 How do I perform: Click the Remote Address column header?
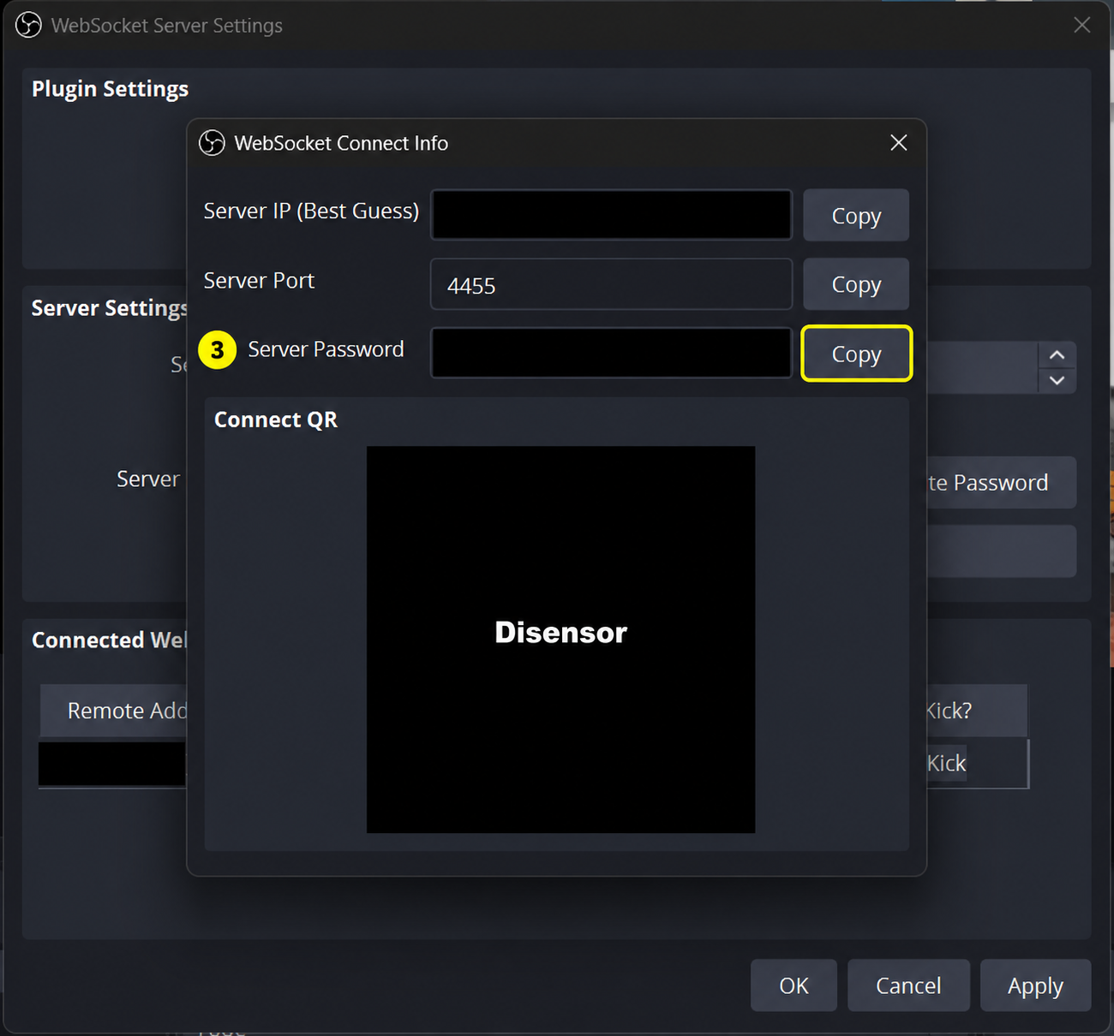click(113, 711)
